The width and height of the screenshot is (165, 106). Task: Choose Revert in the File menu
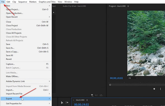click(x=26, y=59)
